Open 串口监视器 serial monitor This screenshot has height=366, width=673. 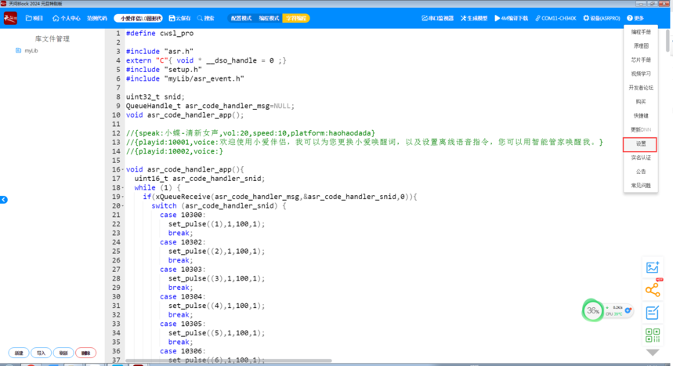point(437,19)
